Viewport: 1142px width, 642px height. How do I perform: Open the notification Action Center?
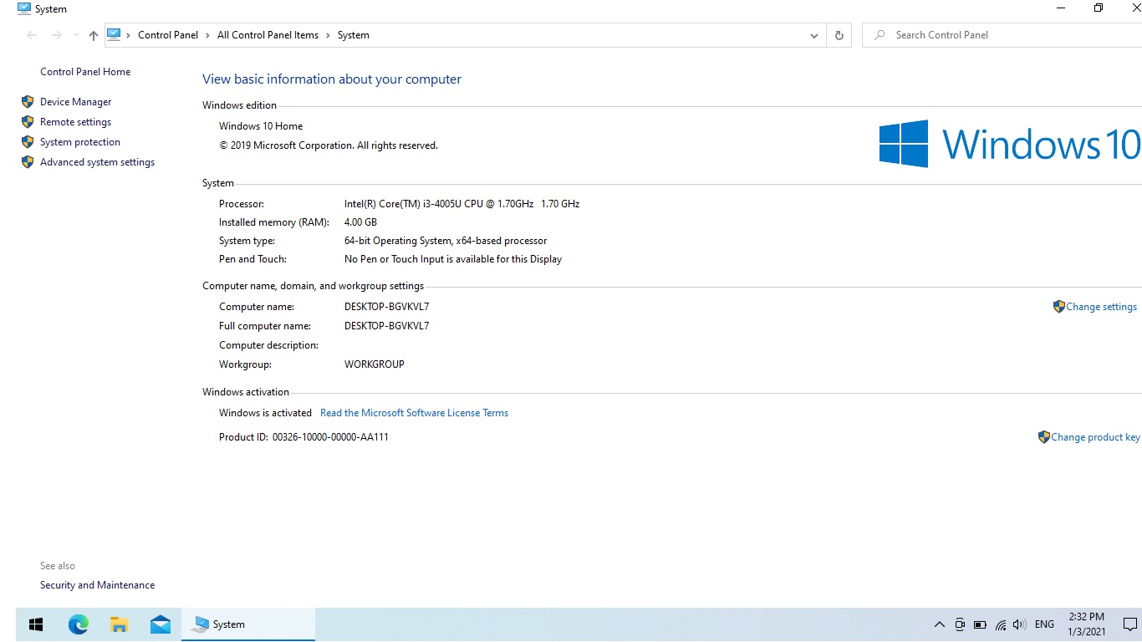(1129, 624)
